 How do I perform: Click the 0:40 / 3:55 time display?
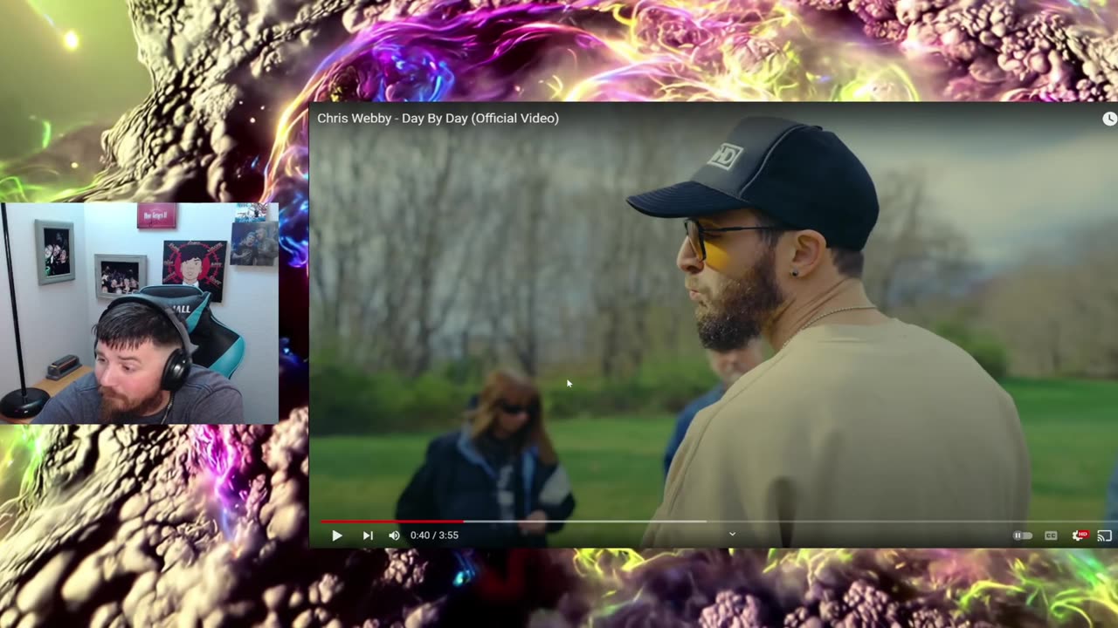(x=434, y=536)
